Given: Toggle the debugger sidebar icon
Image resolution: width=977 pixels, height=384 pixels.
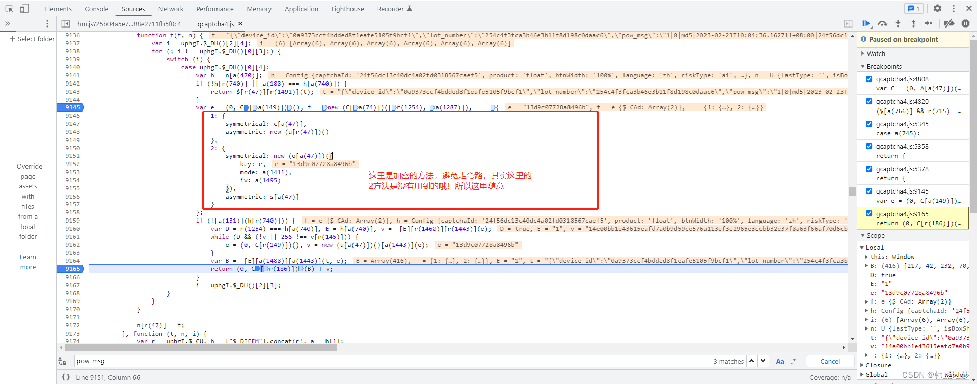Looking at the screenshot, I should (x=848, y=23).
